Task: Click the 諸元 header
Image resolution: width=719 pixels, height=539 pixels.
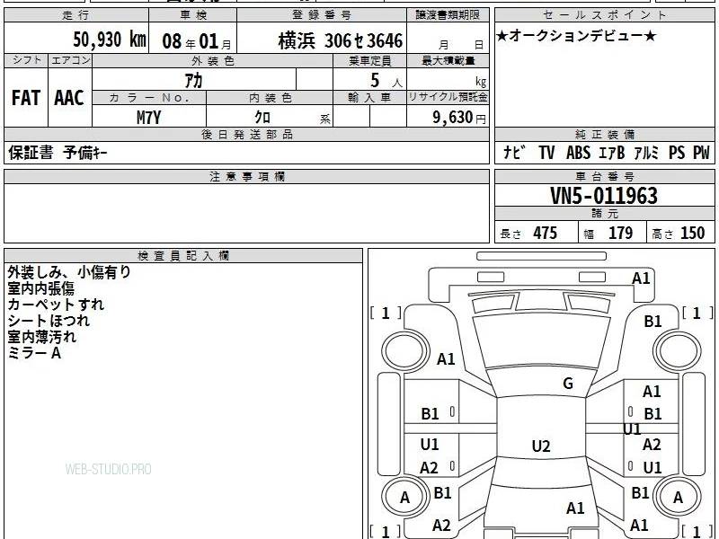Action: point(604,213)
